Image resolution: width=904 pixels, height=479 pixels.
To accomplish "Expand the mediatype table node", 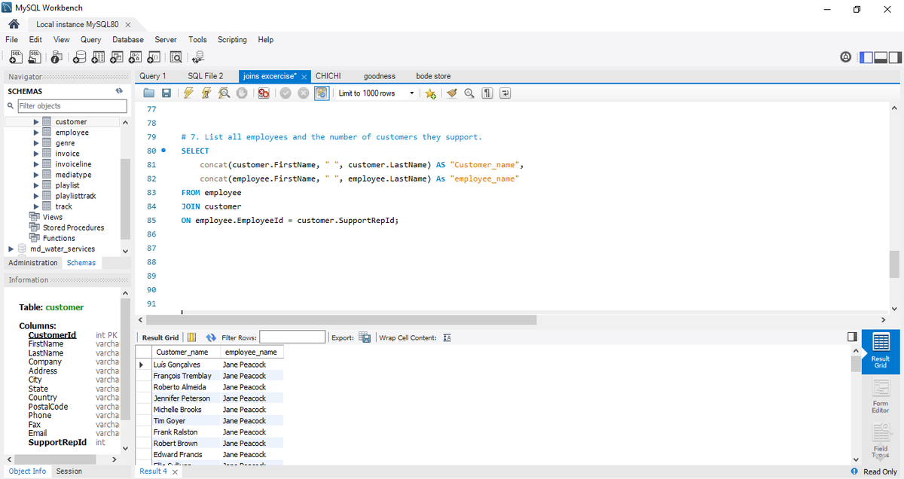I will [35, 175].
